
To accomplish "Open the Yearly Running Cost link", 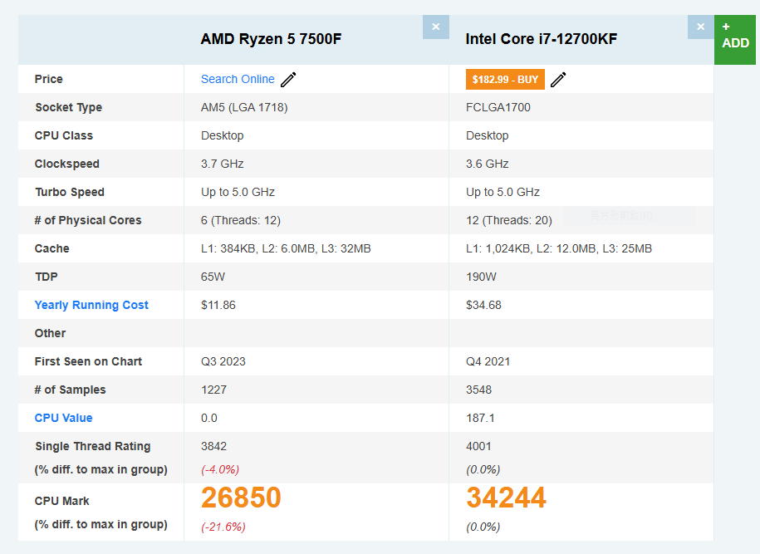I will pyautogui.click(x=91, y=305).
